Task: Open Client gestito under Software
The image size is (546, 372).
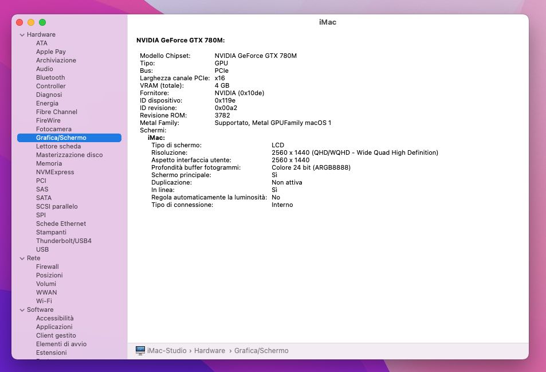Action: (x=56, y=335)
